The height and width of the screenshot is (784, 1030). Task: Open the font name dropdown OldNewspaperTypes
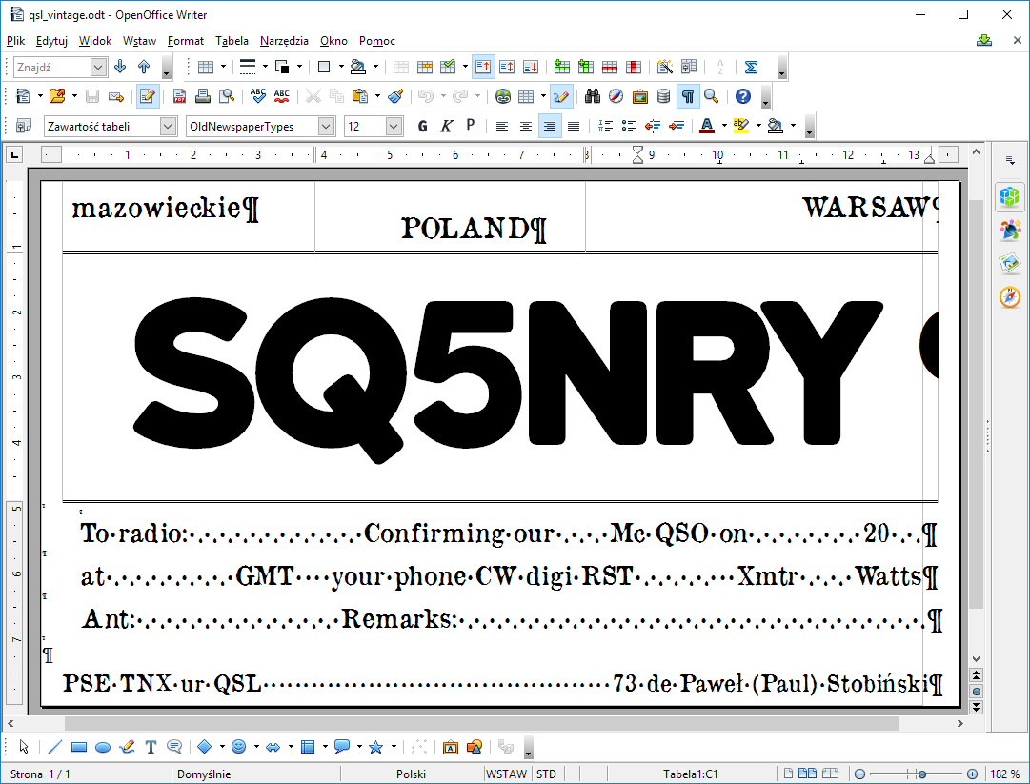click(326, 126)
